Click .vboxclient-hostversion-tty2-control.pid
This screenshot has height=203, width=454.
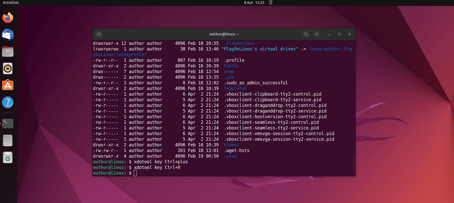275,117
